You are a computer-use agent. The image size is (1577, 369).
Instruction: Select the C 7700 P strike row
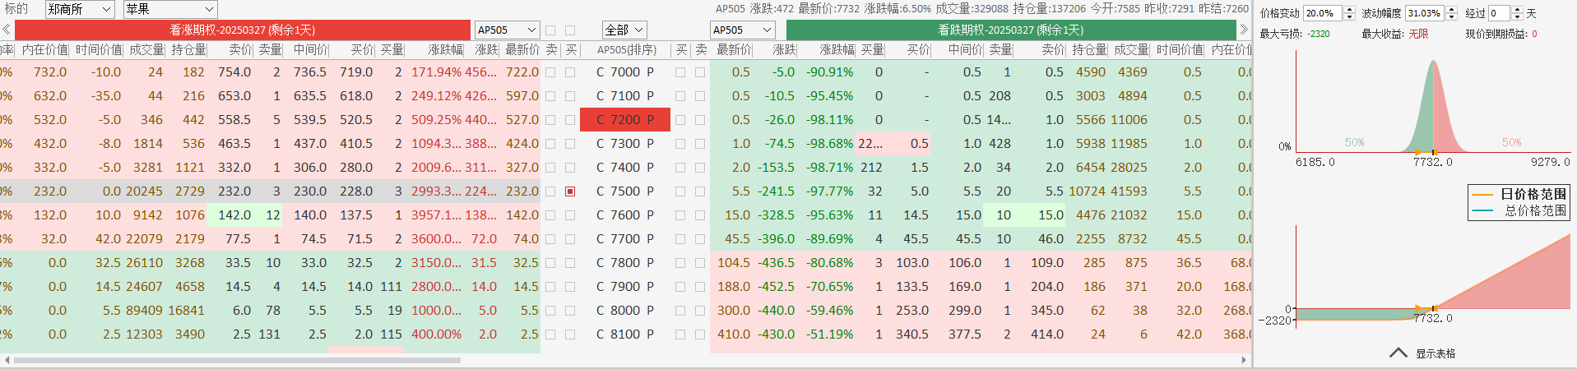pos(625,239)
